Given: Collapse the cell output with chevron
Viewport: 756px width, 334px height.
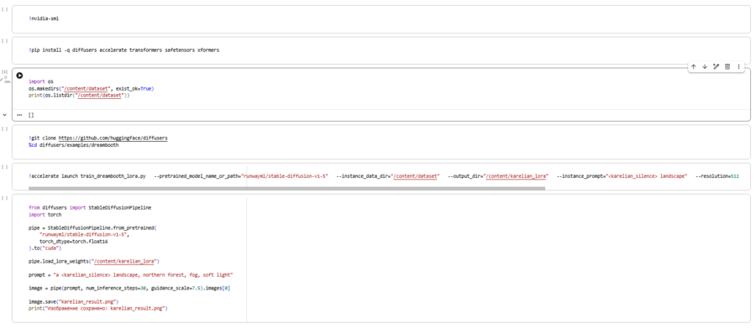Looking at the screenshot, I should 5,115.
